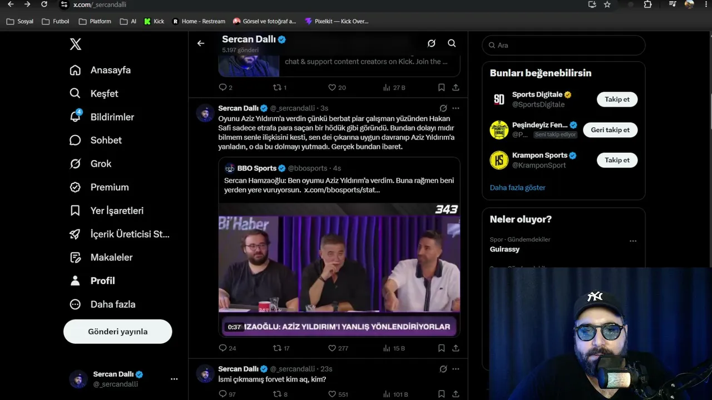
Task: Open the x.com/bbosports/stat... link
Action: 342,190
